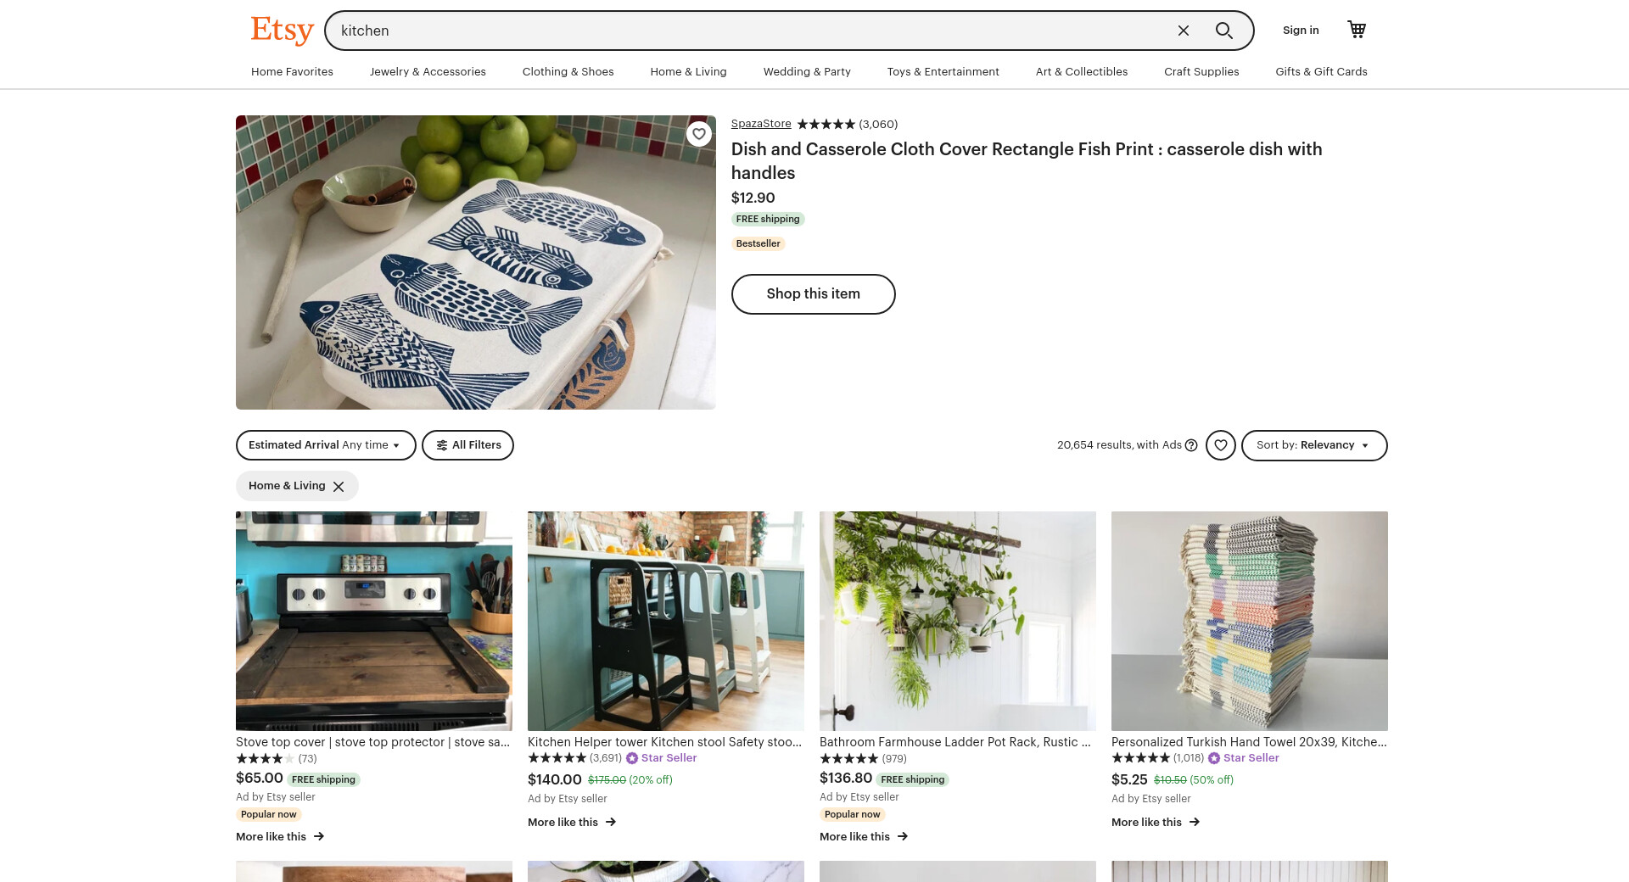Viewport: 1629px width, 882px height.
Task: Open the Jewelry & Accessories menu
Action: click(428, 72)
